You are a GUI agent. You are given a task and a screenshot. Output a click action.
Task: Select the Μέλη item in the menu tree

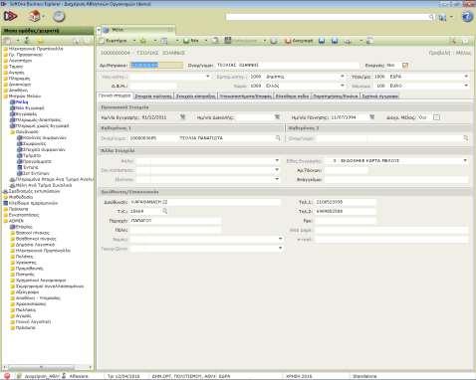click(22, 102)
